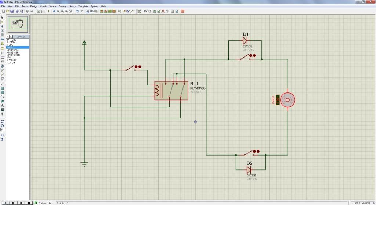376x248 pixels.
Task: Open the Library menu
Action: point(72,6)
